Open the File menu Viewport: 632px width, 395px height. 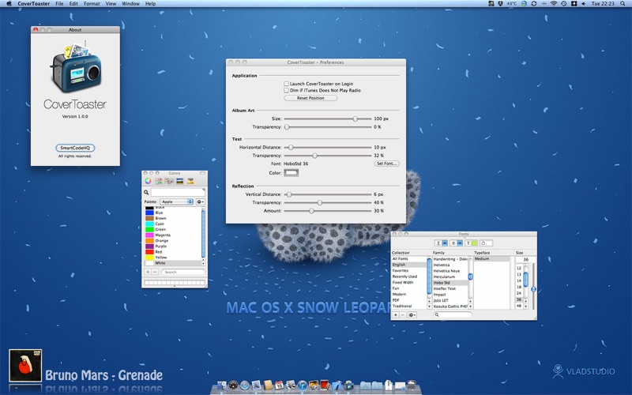(59, 4)
